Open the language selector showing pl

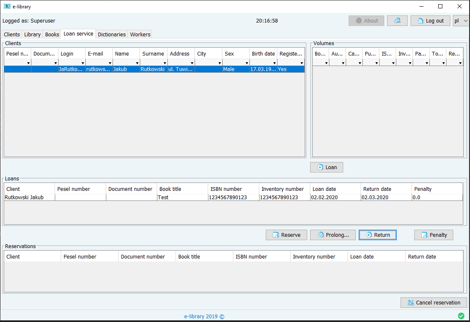[x=460, y=20]
